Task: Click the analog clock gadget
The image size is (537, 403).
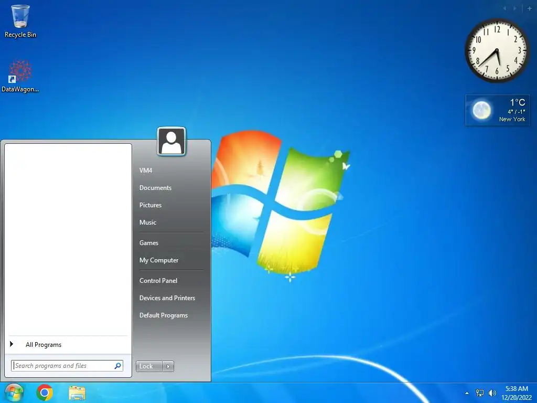Action: coord(497,51)
